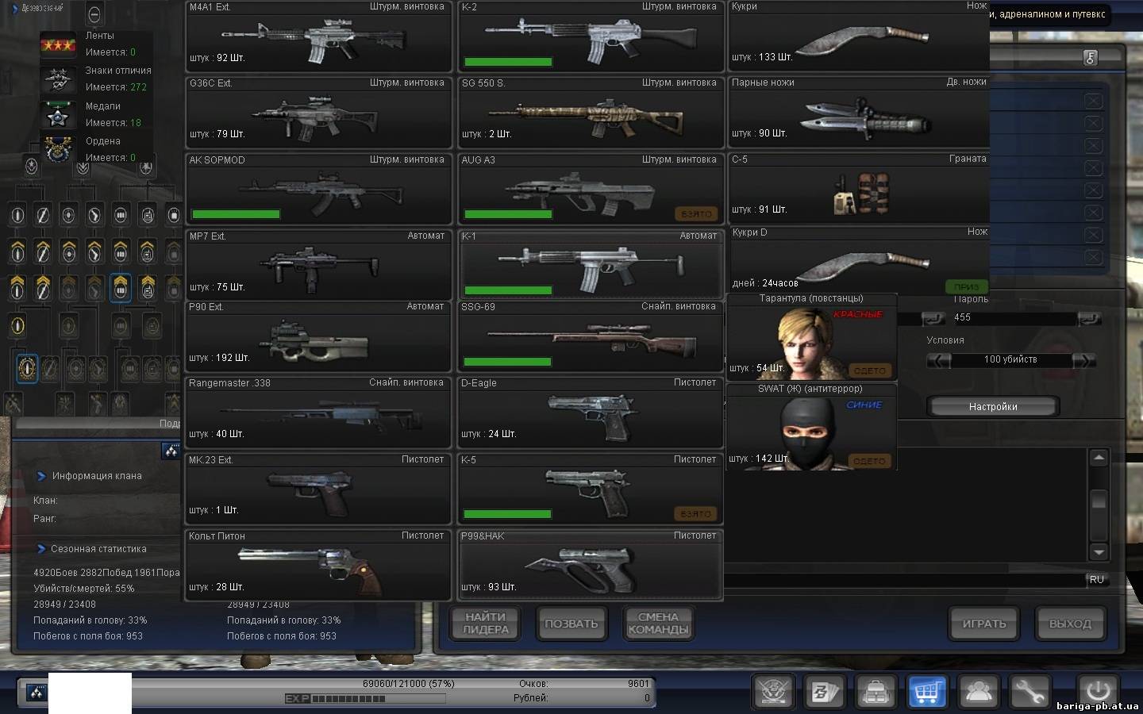Click K-2 green durability bar
The image size is (1143, 714).
[x=508, y=62]
